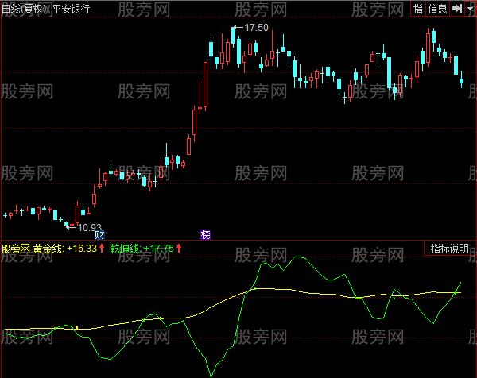Screen dimensions: 477x378
Task: Click the 乾坤线 value +17.75
Action: [x=159, y=249]
